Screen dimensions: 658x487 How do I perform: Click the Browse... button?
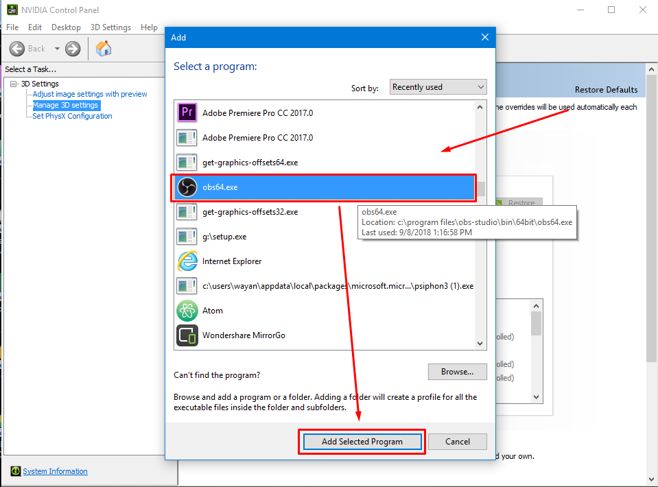click(x=458, y=372)
